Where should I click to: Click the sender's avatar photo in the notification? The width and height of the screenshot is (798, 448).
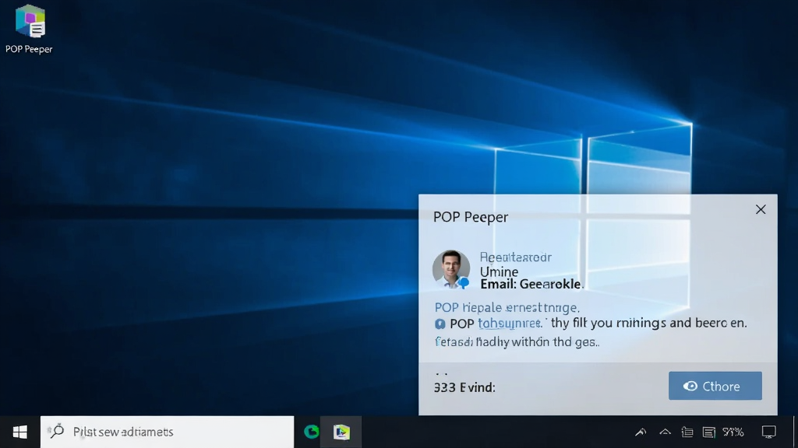point(451,269)
